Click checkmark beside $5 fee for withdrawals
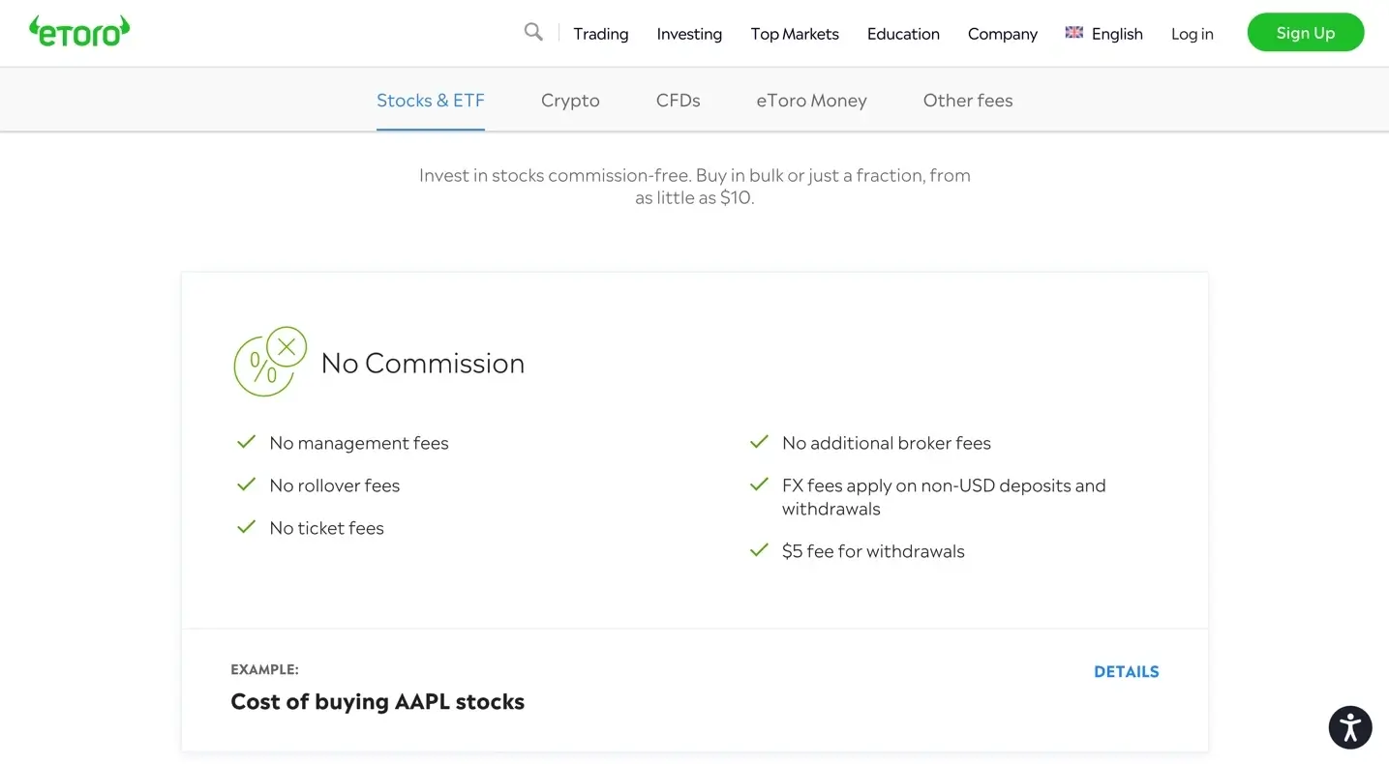Viewport: 1389px width, 764px height. (759, 550)
